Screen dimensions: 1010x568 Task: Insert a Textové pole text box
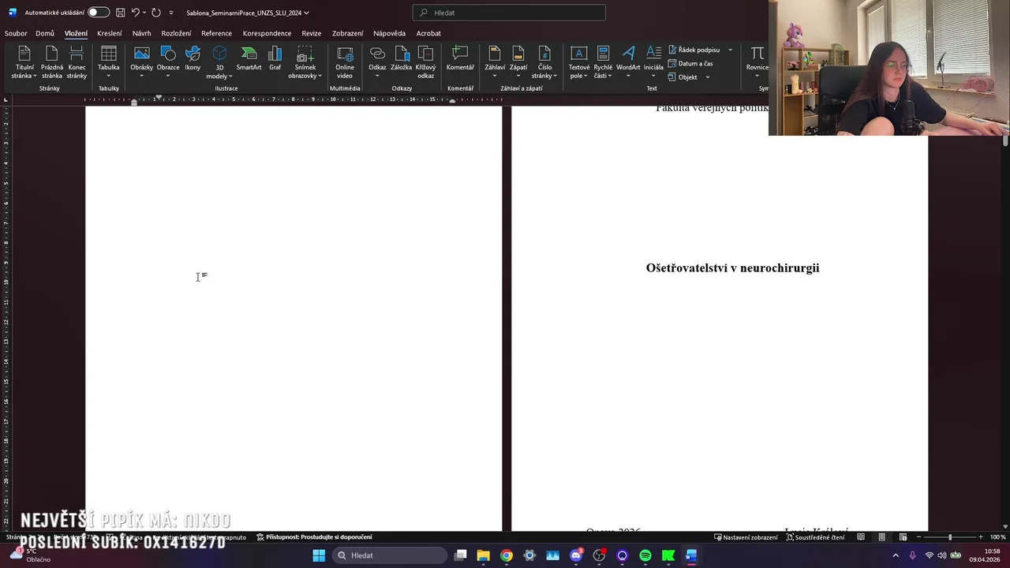(x=578, y=62)
